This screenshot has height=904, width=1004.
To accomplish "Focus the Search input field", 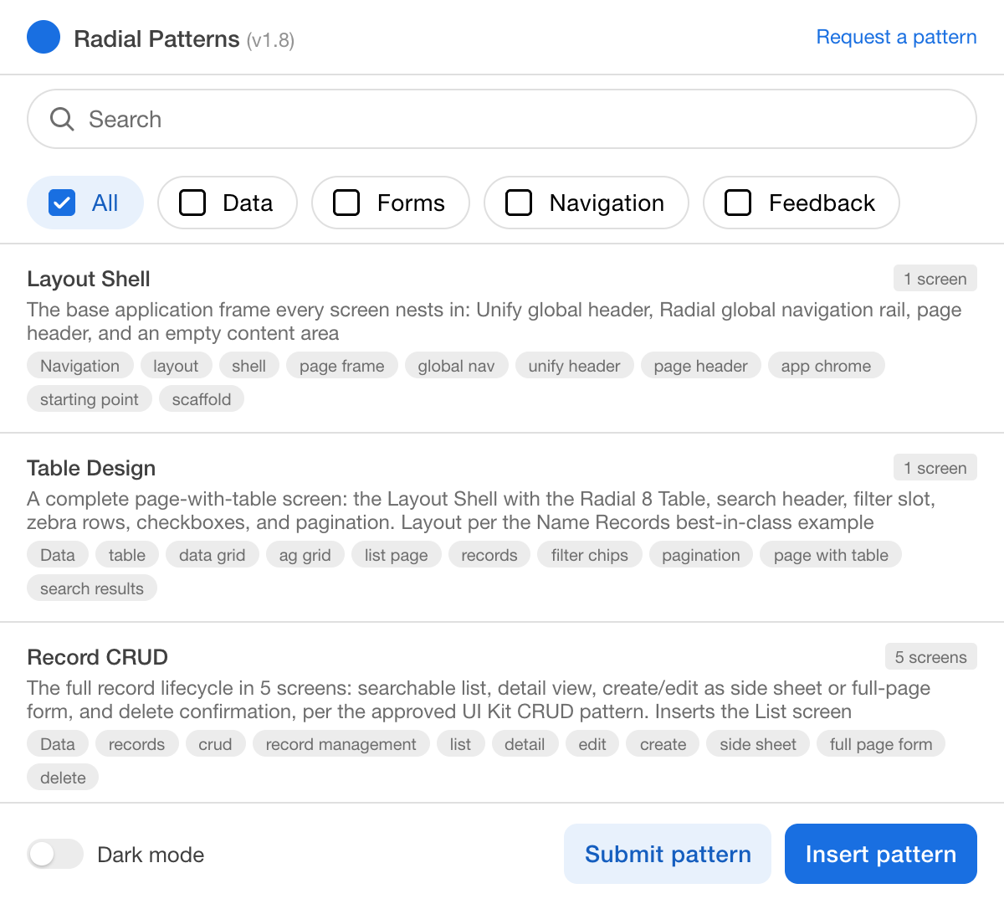I will coord(502,119).
